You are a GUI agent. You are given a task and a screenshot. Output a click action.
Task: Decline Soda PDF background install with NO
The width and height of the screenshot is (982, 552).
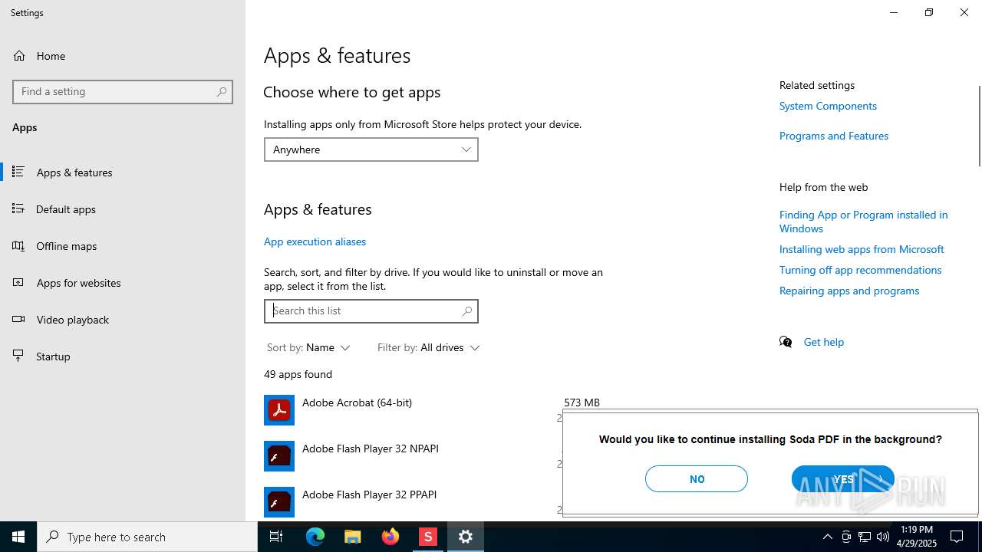click(697, 479)
